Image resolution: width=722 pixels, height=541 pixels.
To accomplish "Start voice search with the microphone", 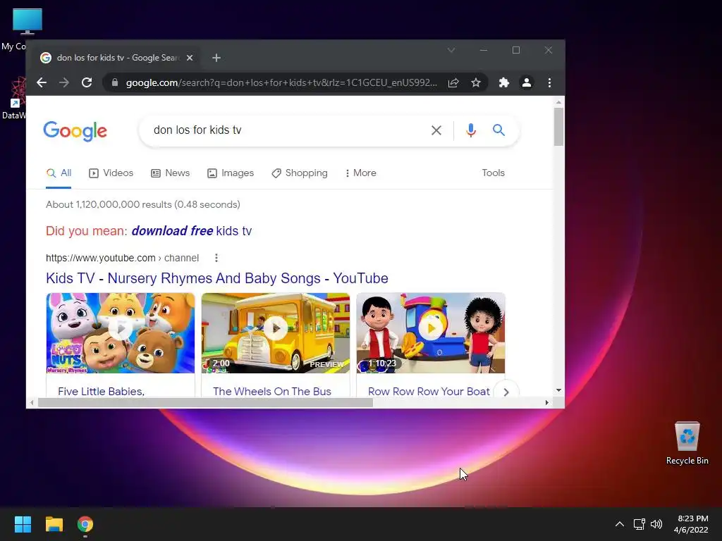I will point(470,130).
